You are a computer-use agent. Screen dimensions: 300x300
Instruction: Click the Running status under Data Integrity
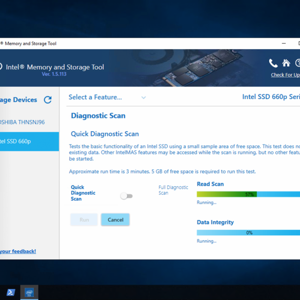[x=207, y=241]
